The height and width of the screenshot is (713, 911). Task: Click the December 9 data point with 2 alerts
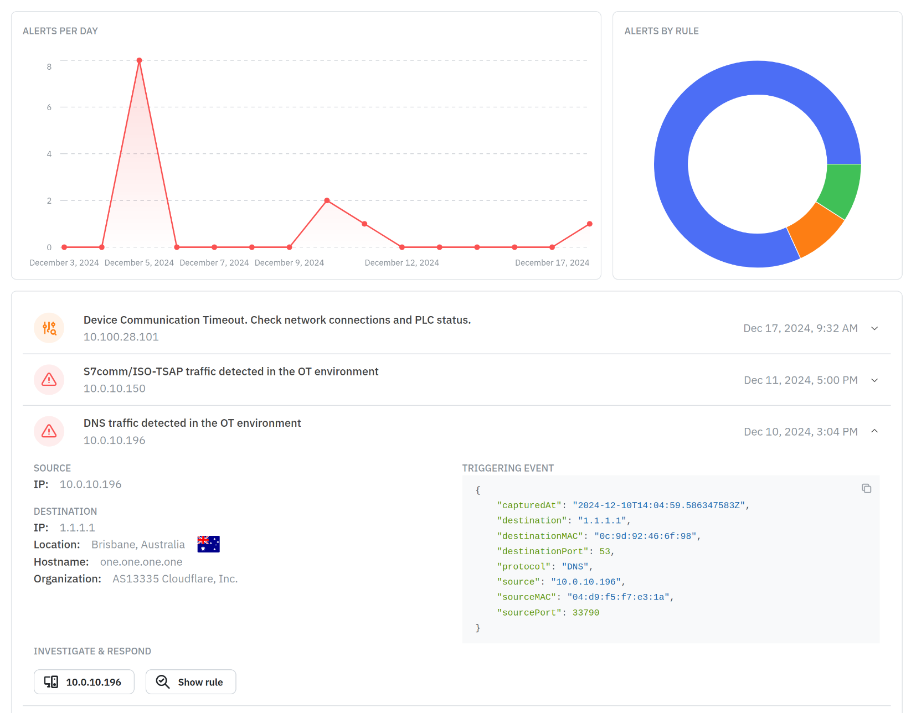pos(327,200)
